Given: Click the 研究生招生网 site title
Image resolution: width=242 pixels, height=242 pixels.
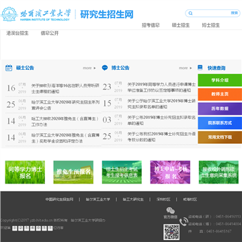Looking at the screenshot, I should tap(107, 14).
